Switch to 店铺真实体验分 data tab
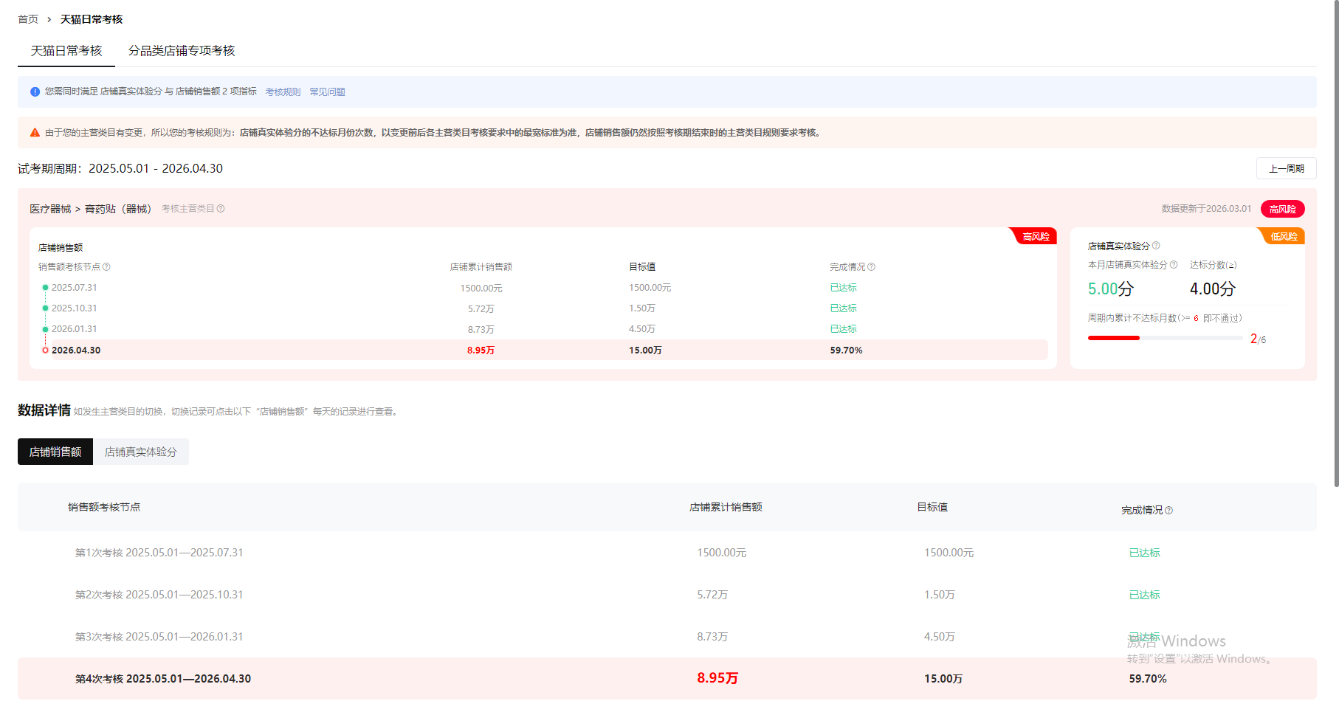 pyautogui.click(x=141, y=452)
